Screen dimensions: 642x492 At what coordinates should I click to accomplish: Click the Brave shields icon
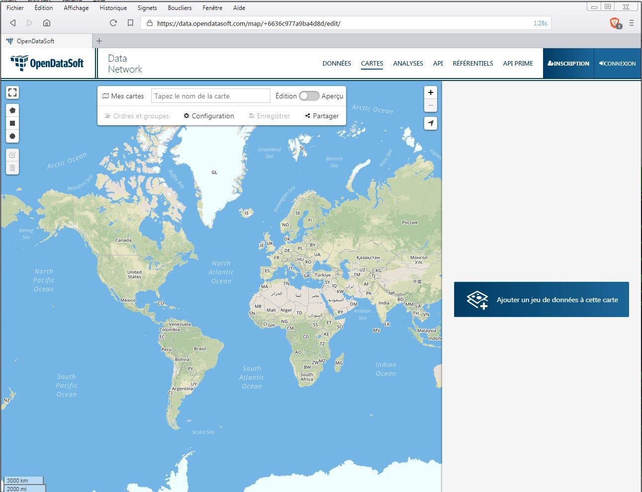pos(615,23)
